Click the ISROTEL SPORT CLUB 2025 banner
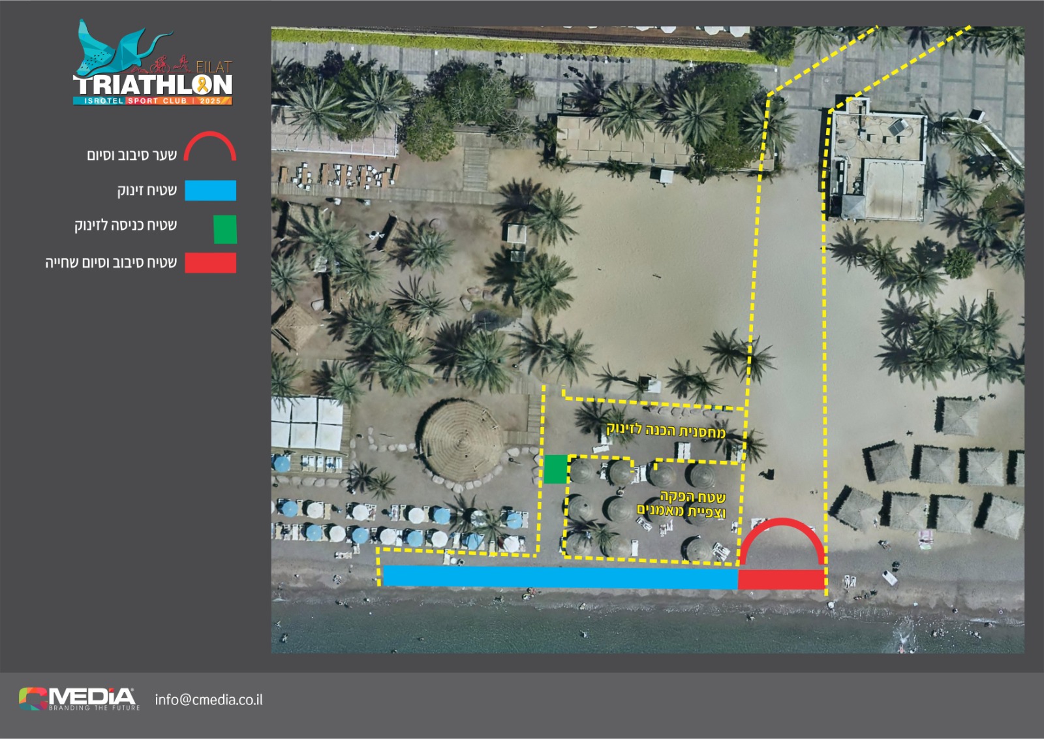Screen dimensions: 1044x739 tap(152, 101)
